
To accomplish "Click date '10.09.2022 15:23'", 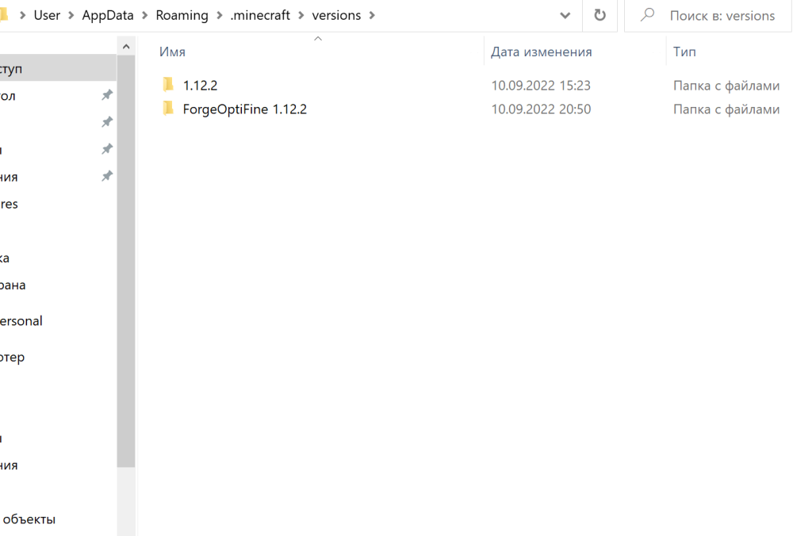I will pyautogui.click(x=541, y=86).
